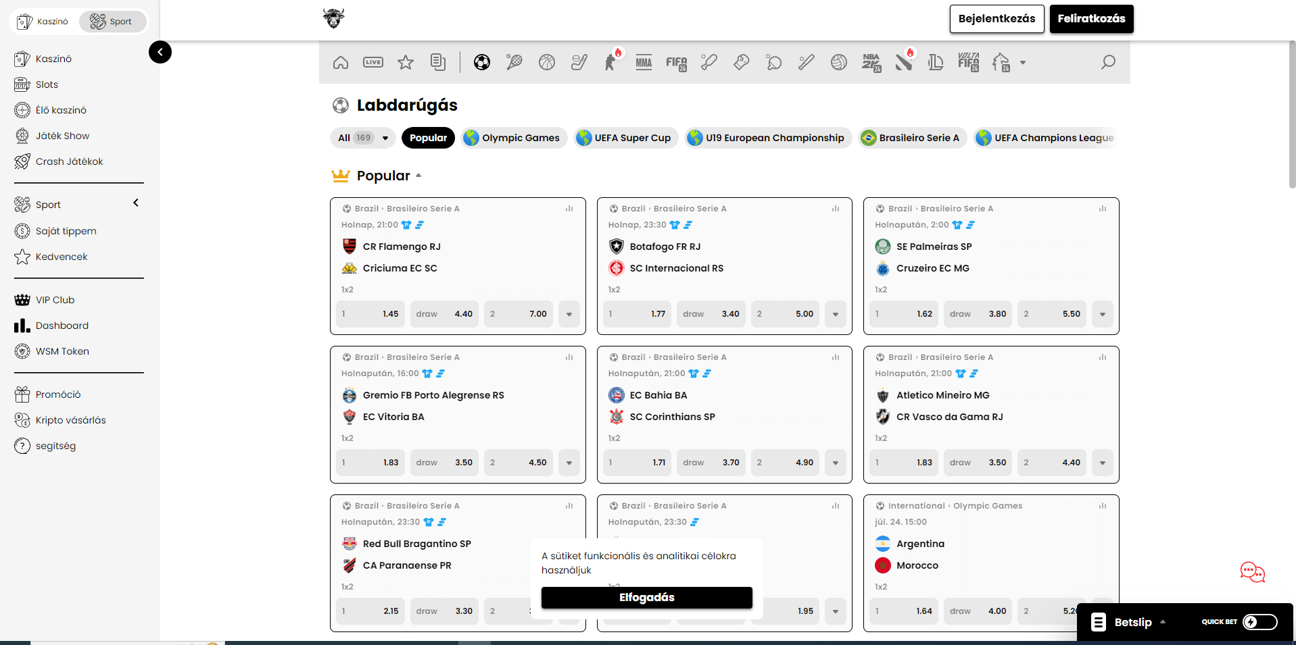Viewport: 1296px width, 645px height.
Task: Open WSM Token in sidebar
Action: (62, 351)
